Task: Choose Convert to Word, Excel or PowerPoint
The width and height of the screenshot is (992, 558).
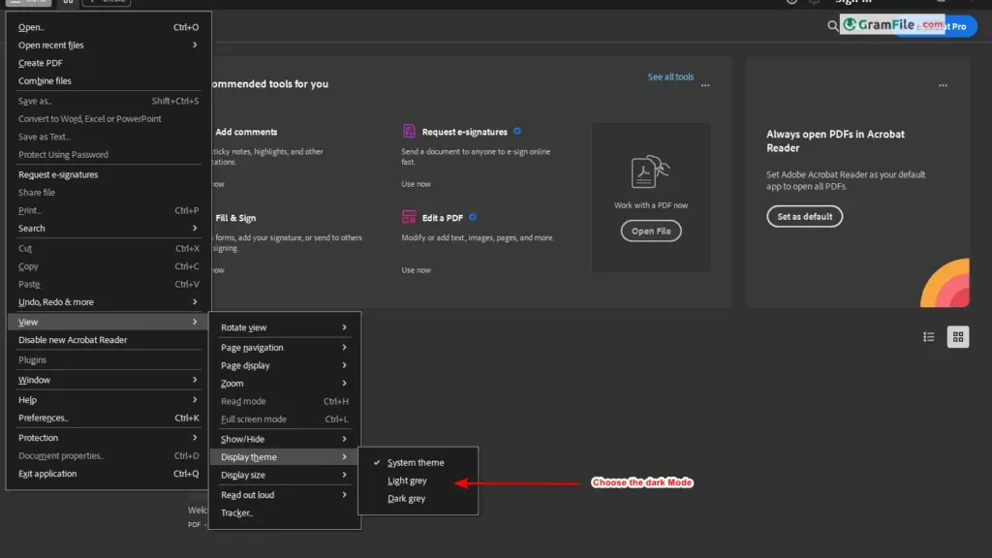Action: [x=108, y=119]
